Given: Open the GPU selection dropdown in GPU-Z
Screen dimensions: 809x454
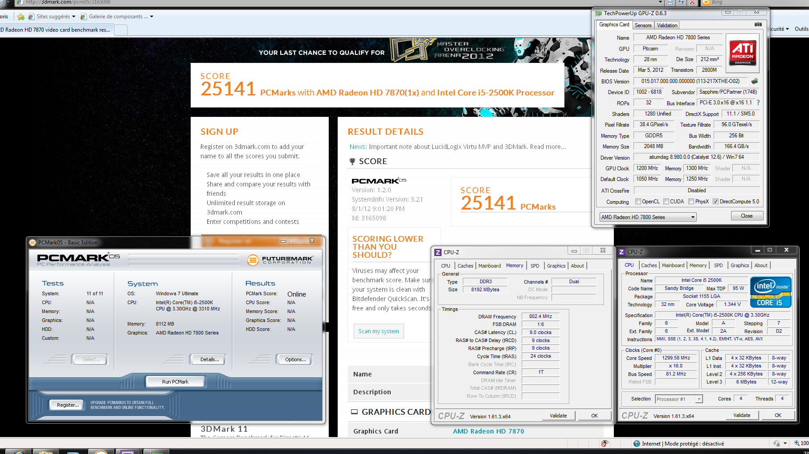Looking at the screenshot, I should (x=648, y=217).
